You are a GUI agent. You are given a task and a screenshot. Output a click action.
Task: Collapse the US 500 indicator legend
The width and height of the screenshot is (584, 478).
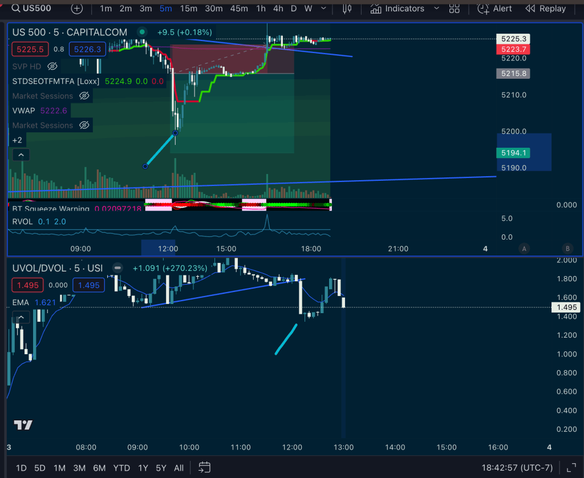21,155
